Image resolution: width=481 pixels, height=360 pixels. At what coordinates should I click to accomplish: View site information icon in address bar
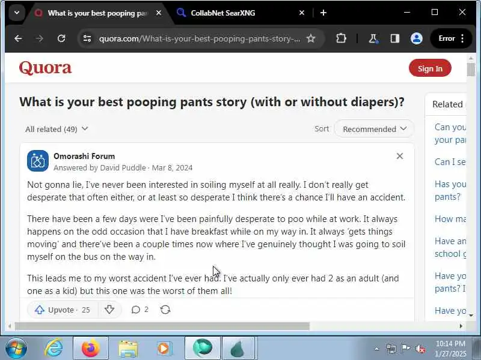click(x=87, y=38)
